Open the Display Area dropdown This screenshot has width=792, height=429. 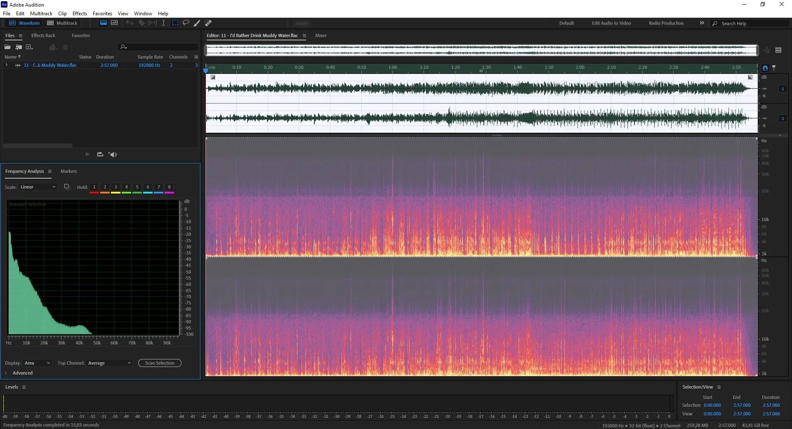pos(37,363)
